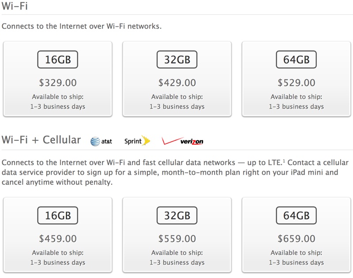Click the 16GB badge under Wi-Fi + Cellular

tap(58, 215)
